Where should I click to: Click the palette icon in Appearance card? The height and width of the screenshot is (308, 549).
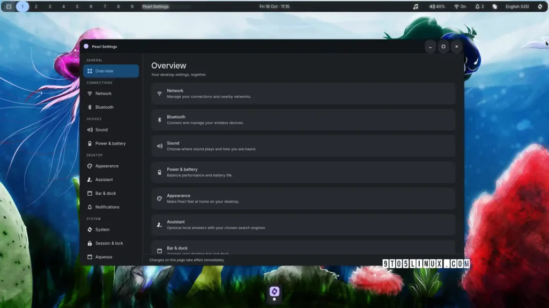coord(160,198)
